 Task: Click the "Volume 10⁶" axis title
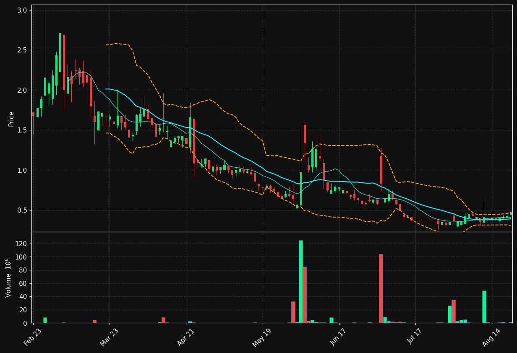[x=8, y=278]
